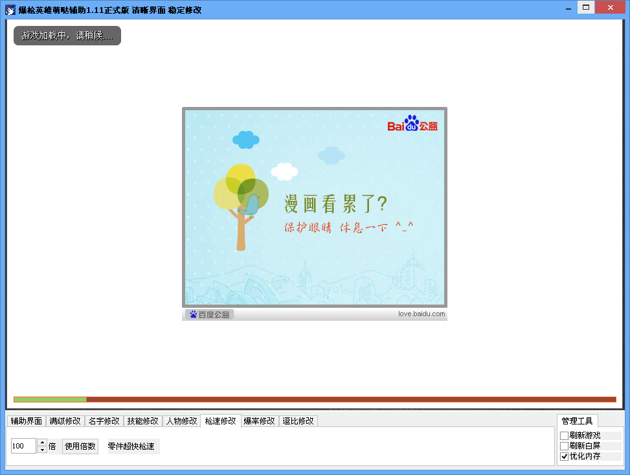Click the 漫画看累了 banner image
The width and height of the screenshot is (630, 475).
pos(315,207)
